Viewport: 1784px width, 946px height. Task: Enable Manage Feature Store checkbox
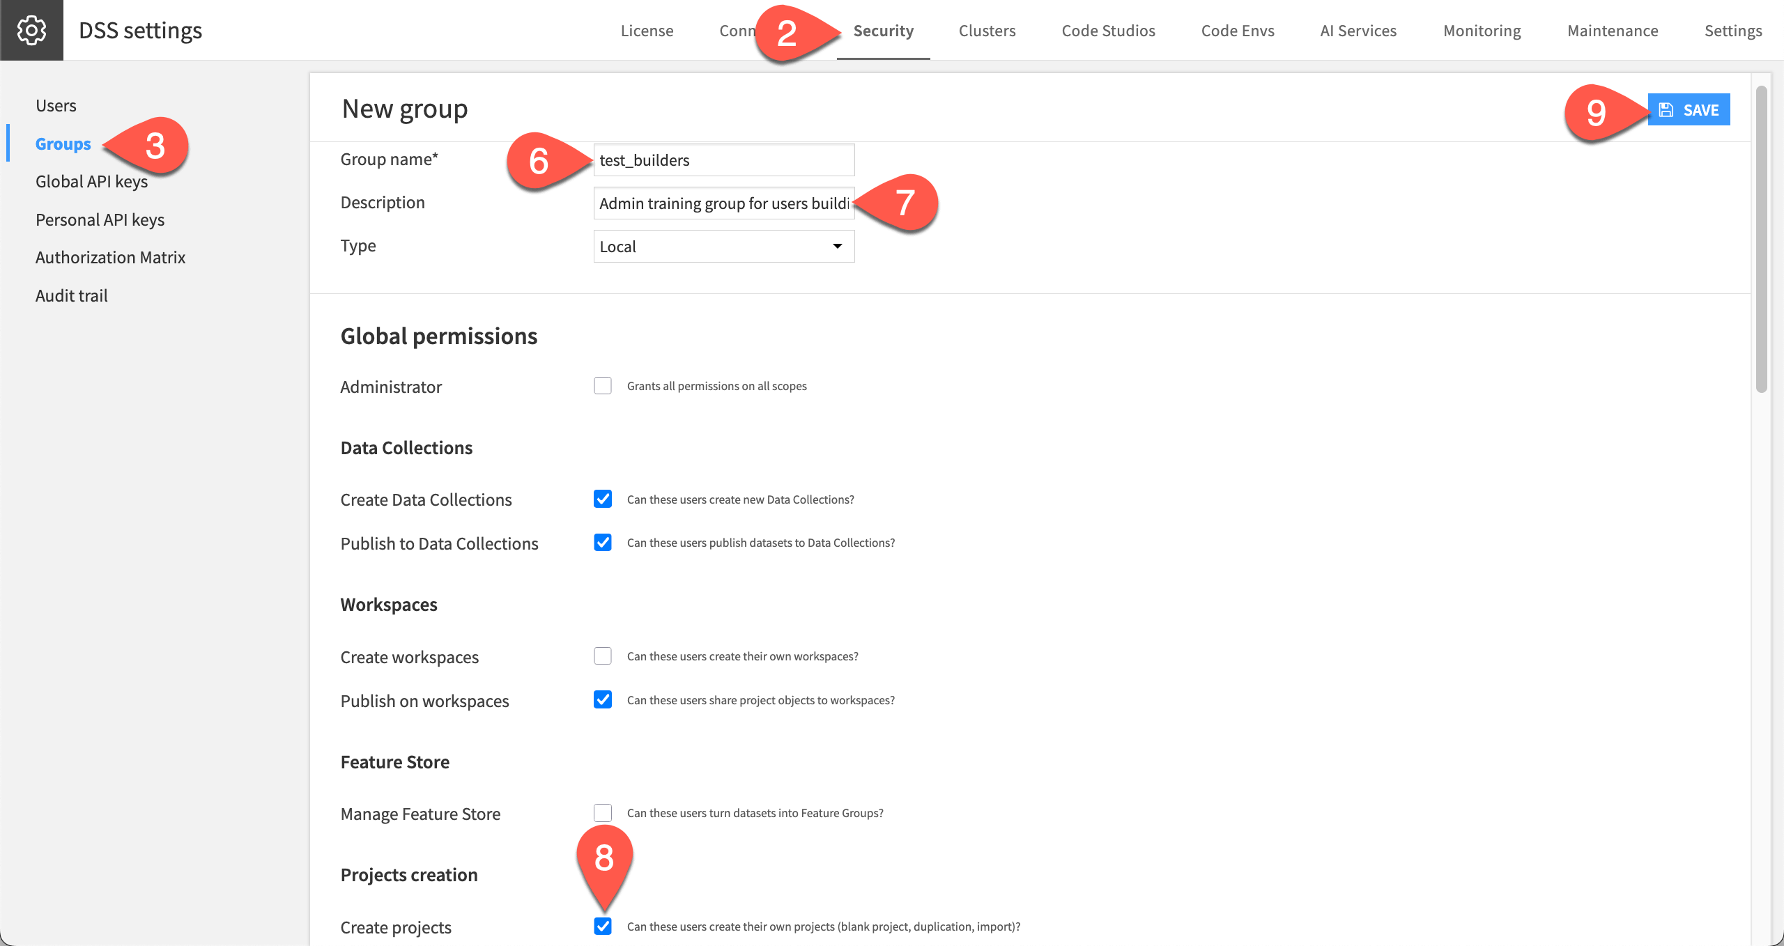[x=603, y=813]
